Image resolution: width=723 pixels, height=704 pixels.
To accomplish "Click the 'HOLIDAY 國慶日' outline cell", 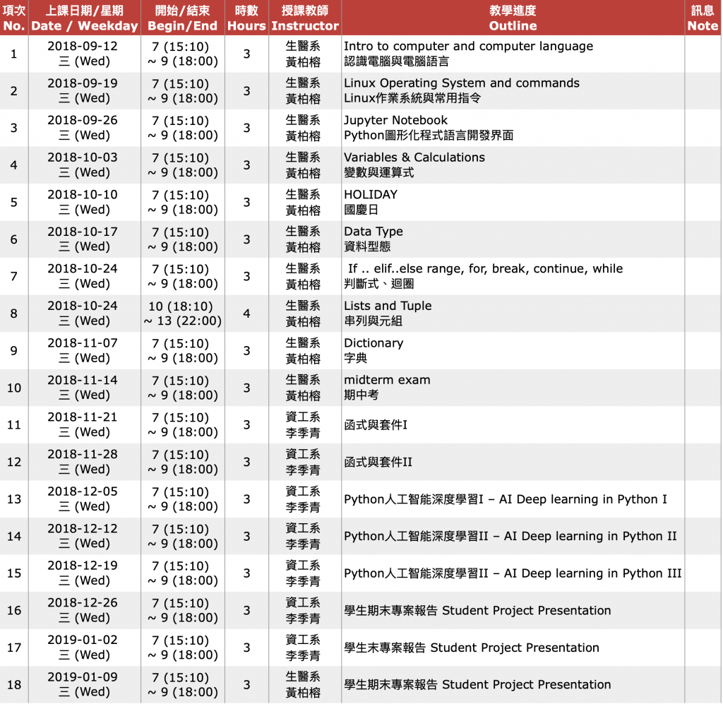I will point(513,202).
